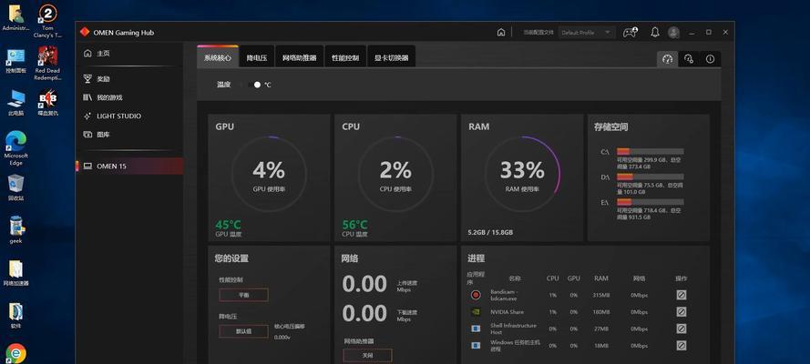Select the 控制面板 desktop icon
Viewport: 810px width, 364px height.
pos(15,61)
